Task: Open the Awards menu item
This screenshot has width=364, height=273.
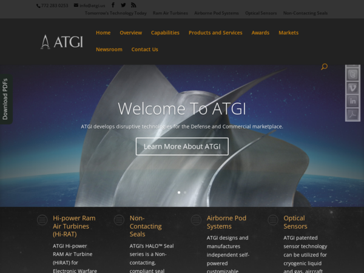Action: 260,33
